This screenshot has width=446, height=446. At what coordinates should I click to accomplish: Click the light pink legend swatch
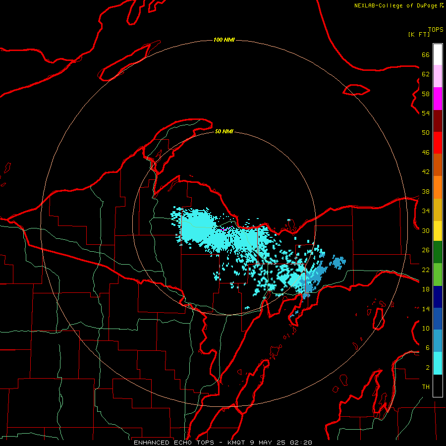(438, 76)
